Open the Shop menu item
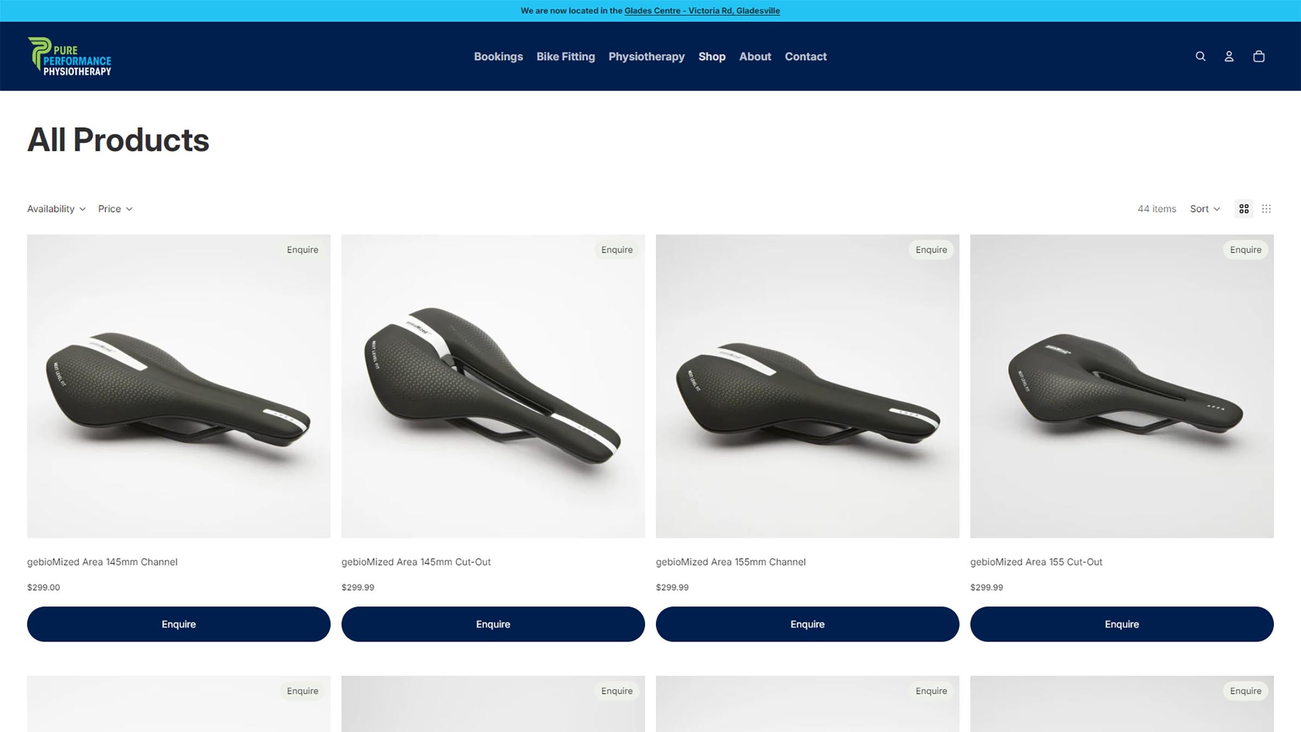1301x732 pixels. [x=712, y=56]
